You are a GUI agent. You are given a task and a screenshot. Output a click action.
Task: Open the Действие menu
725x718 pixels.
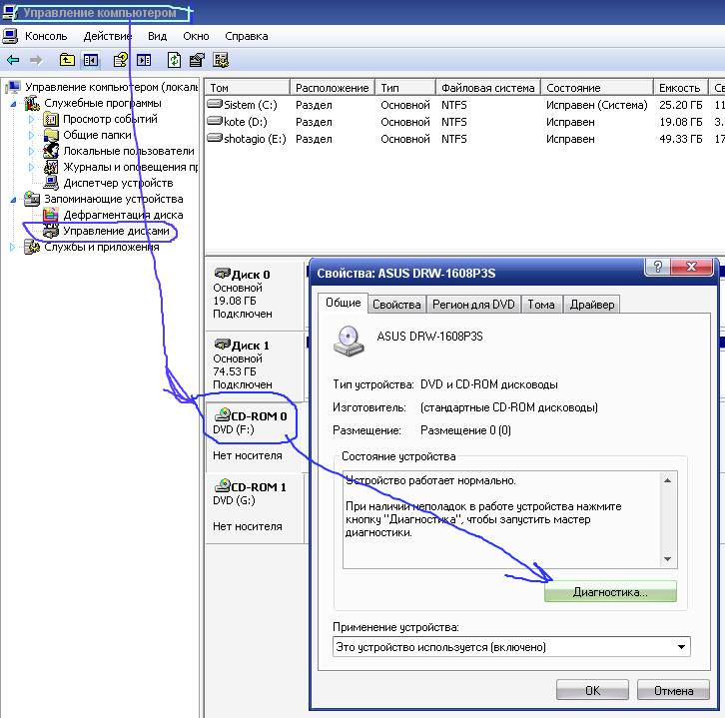[108, 36]
